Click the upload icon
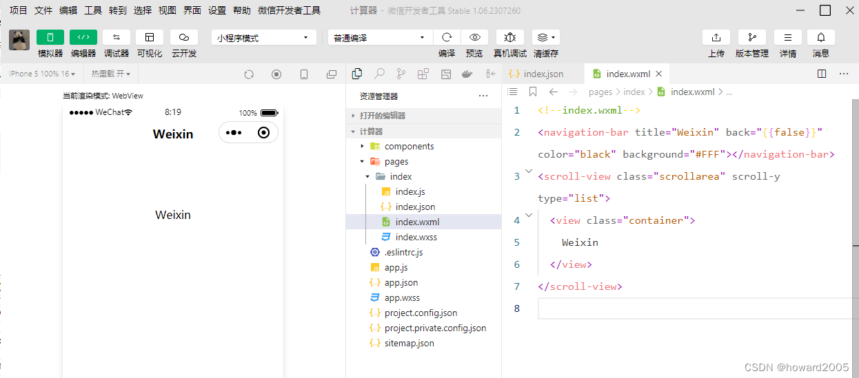Screen dimensions: 859x378 pyautogui.click(x=716, y=37)
